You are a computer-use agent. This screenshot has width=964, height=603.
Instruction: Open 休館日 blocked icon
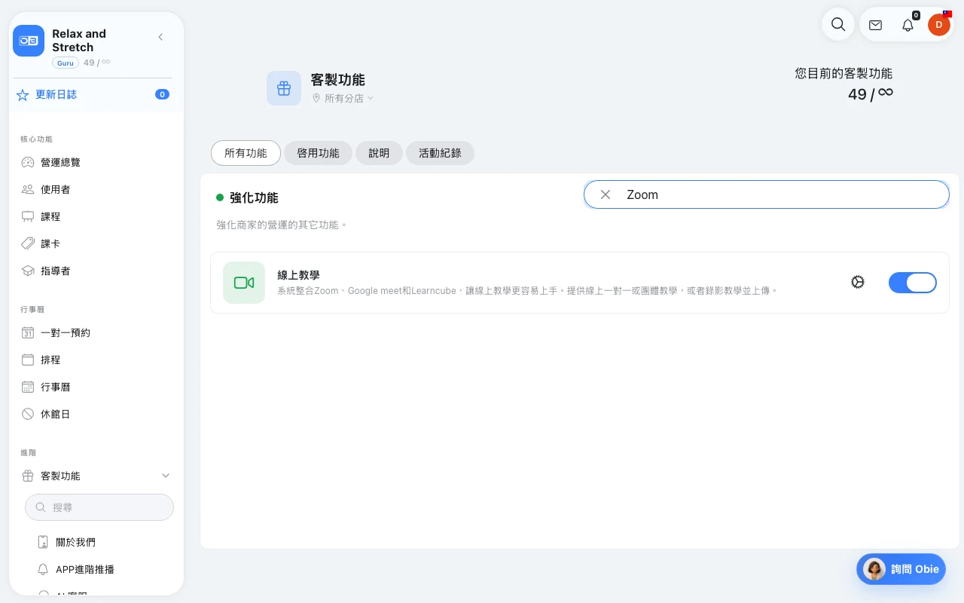tap(28, 414)
